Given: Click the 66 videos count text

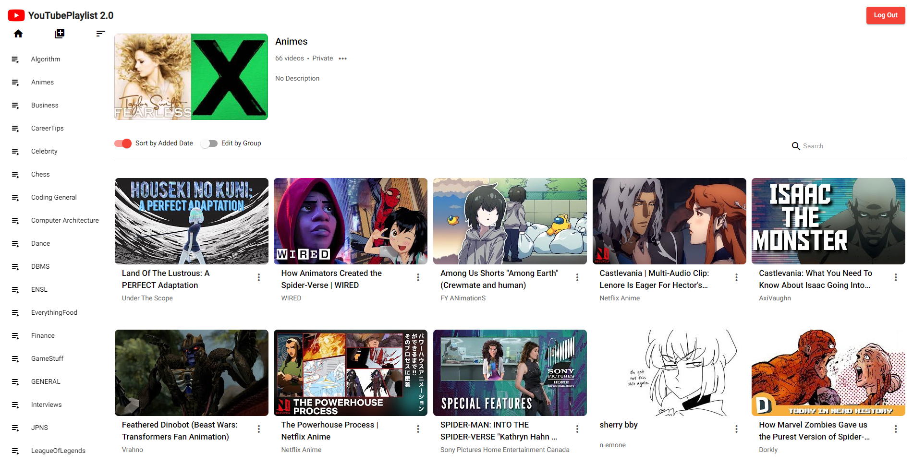Looking at the screenshot, I should (x=290, y=58).
